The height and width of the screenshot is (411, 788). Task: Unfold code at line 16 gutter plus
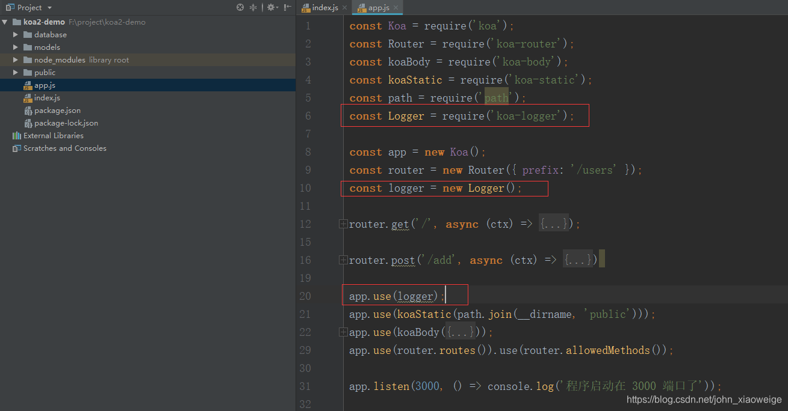(343, 260)
